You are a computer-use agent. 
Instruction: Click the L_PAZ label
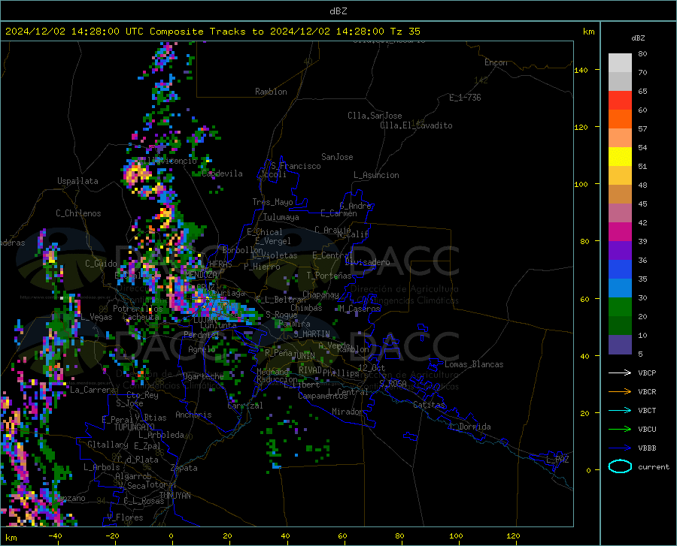(557, 460)
